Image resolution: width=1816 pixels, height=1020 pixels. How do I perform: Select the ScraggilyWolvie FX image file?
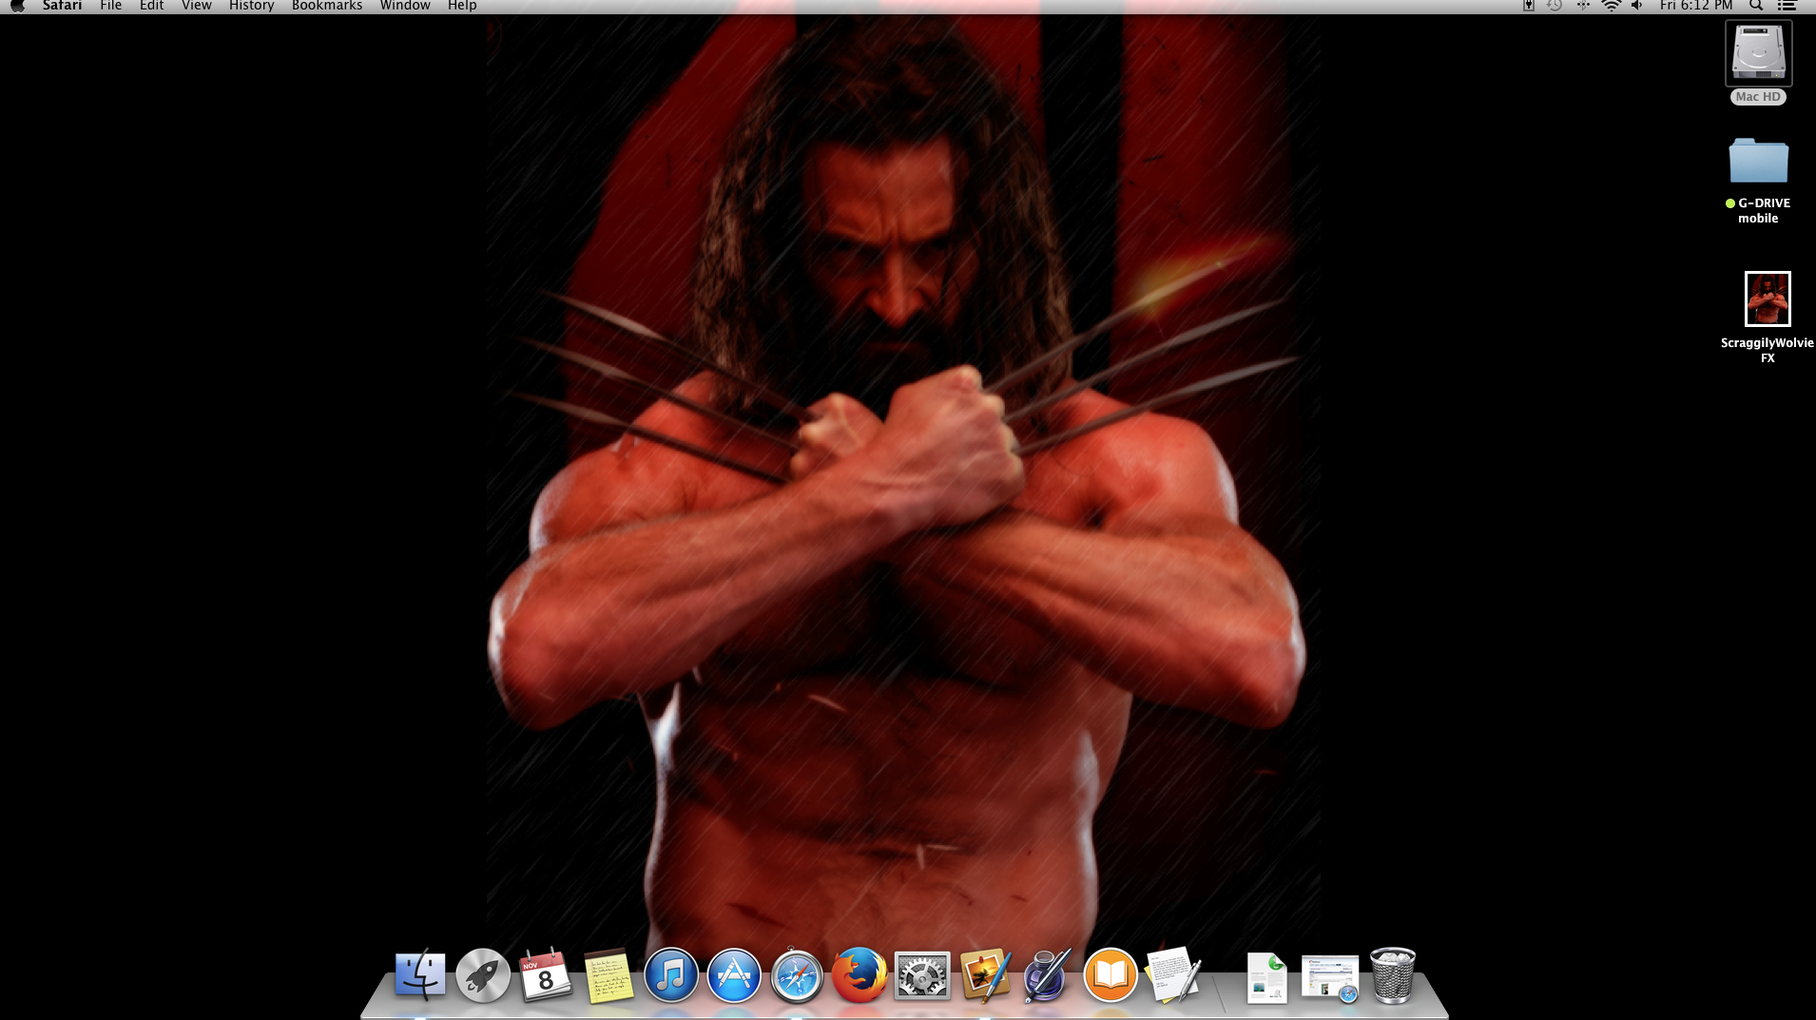1768,298
